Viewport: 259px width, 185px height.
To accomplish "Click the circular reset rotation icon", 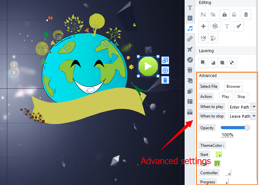I will coord(215,26).
